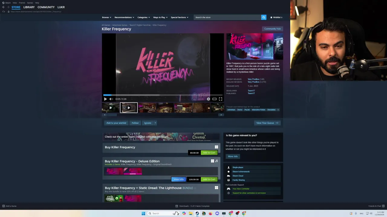View Info for the Deluxe Edition
The width and height of the screenshot is (387, 217).
tap(178, 179)
